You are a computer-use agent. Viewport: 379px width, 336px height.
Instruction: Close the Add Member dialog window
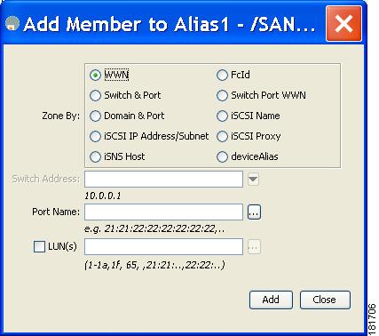click(343, 24)
